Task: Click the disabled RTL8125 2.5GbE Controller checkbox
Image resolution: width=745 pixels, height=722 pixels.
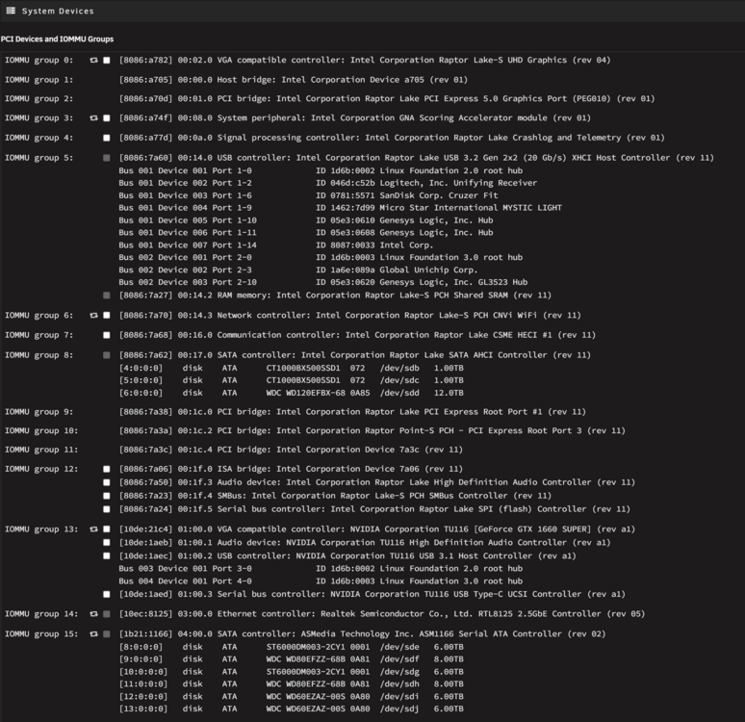Action: pyautogui.click(x=107, y=614)
